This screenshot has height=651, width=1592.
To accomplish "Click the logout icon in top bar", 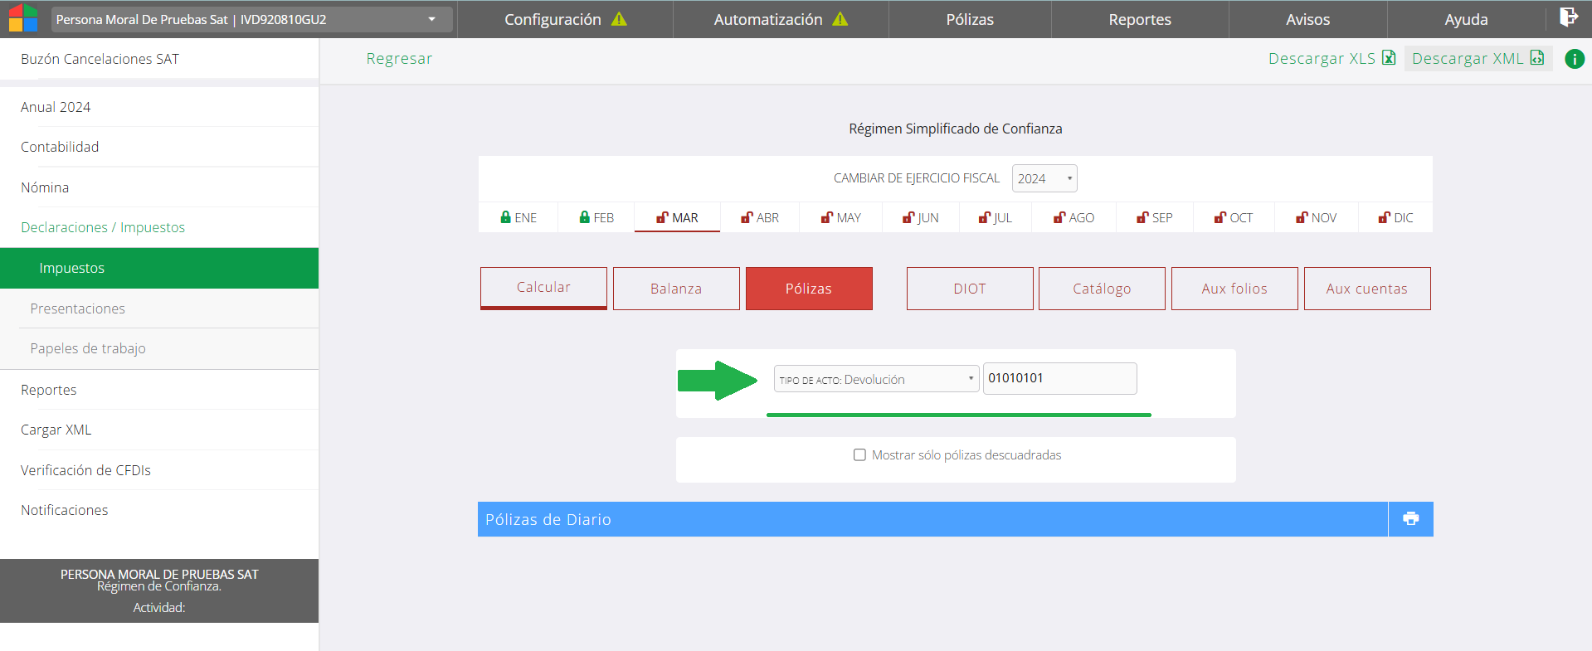I will (1568, 17).
